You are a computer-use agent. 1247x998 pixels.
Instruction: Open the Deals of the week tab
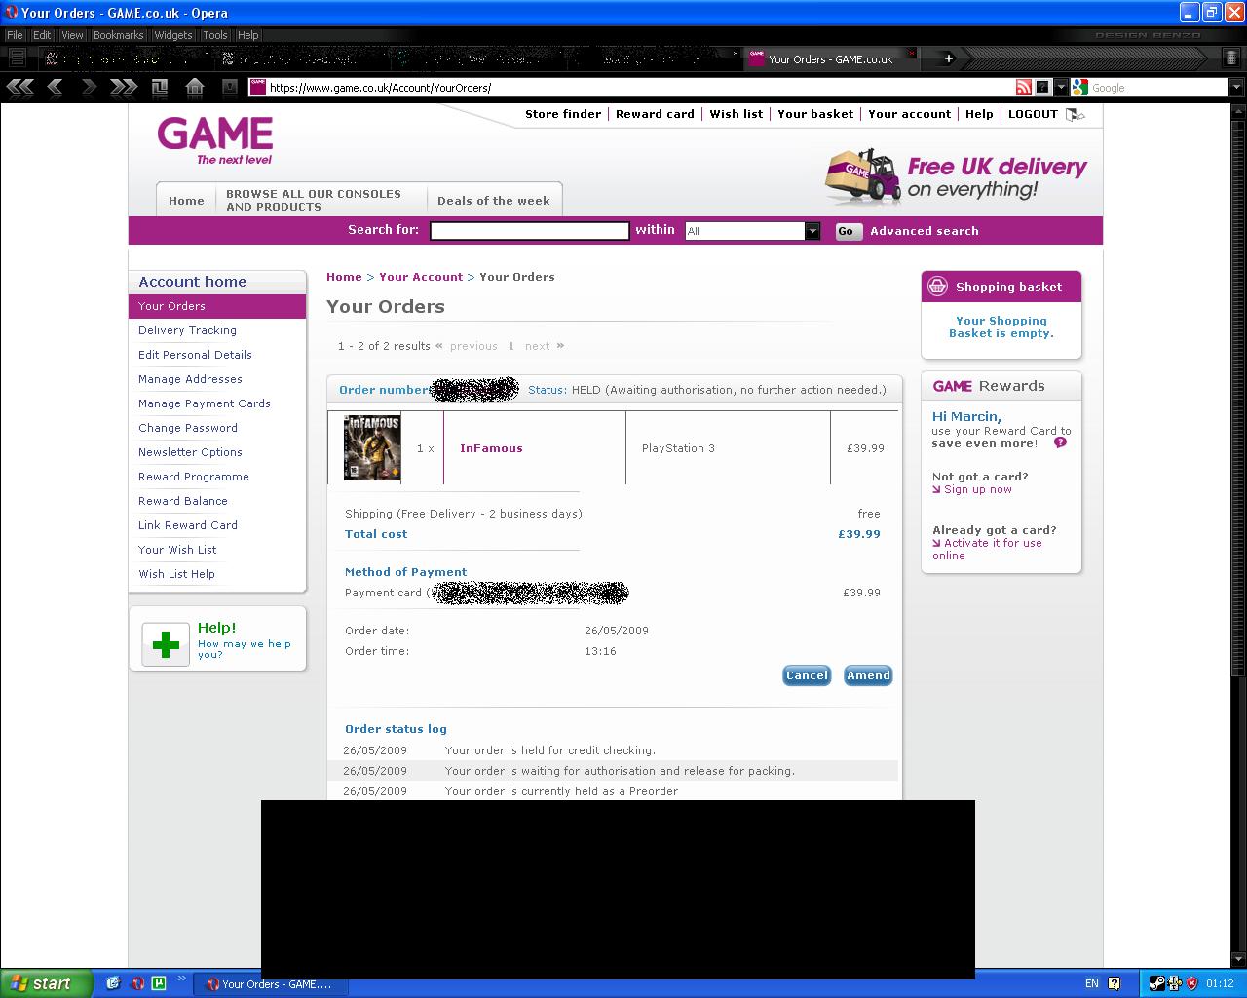494,200
